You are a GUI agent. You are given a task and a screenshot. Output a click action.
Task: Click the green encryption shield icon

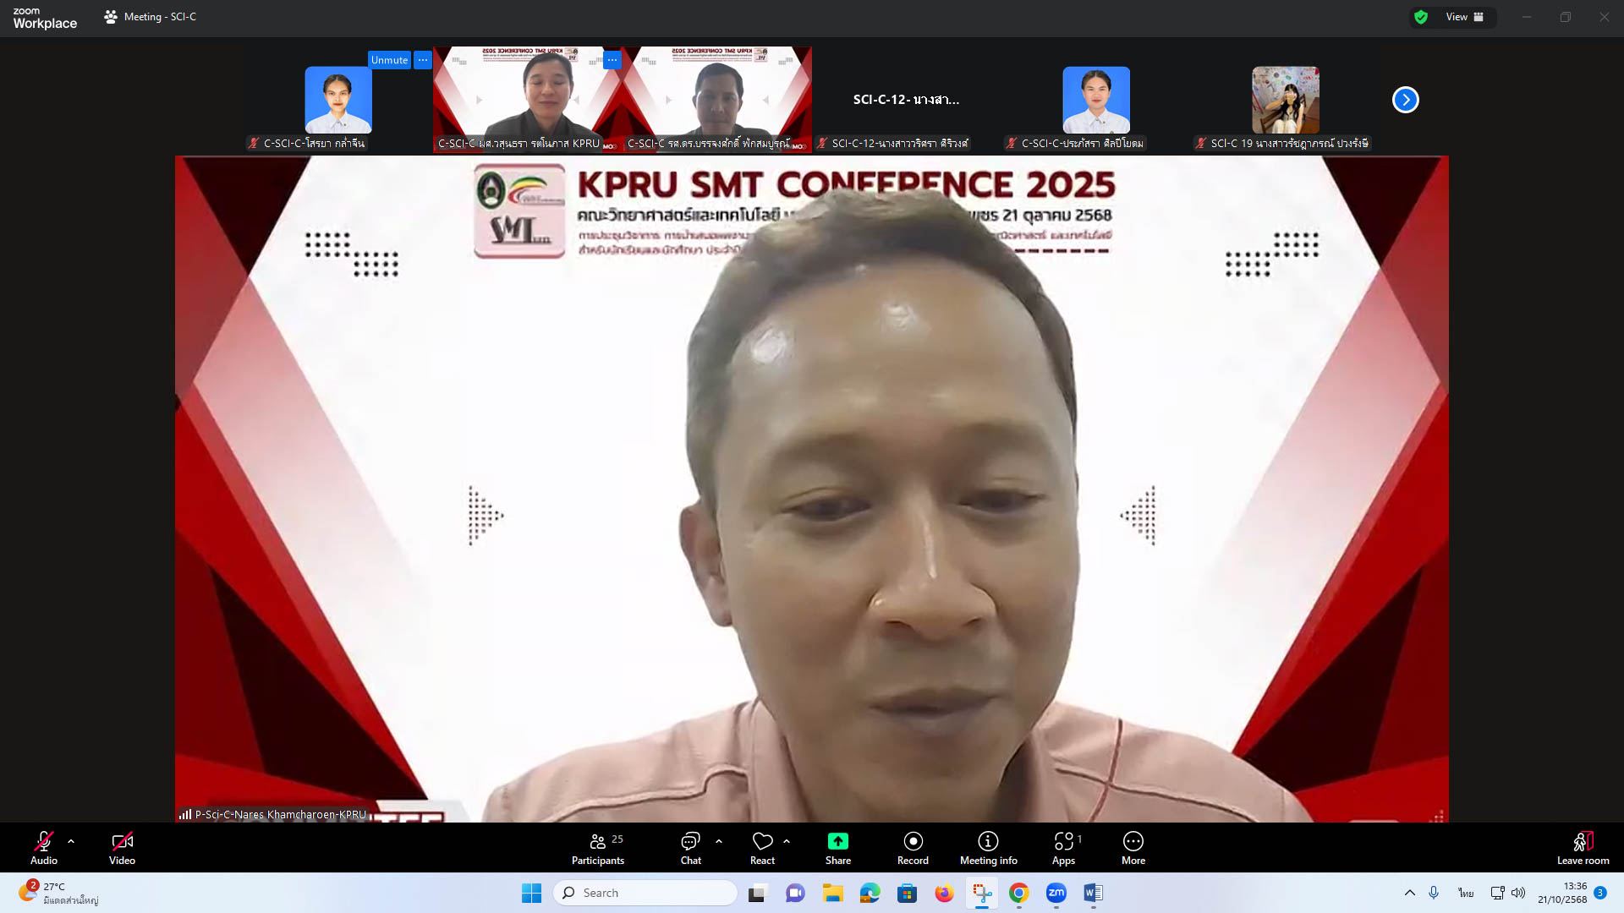1421,17
